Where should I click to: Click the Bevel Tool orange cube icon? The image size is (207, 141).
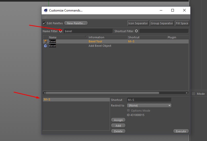[x=45, y=41]
